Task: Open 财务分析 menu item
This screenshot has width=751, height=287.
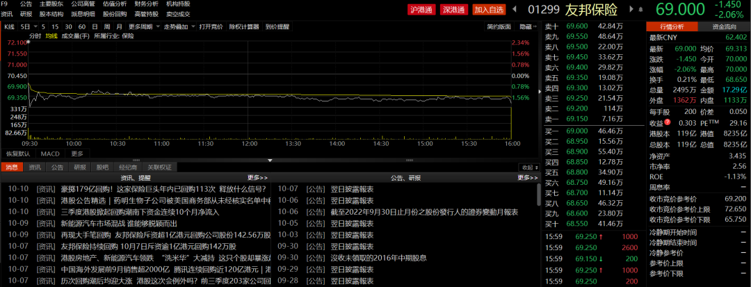Action: pyautogui.click(x=146, y=4)
